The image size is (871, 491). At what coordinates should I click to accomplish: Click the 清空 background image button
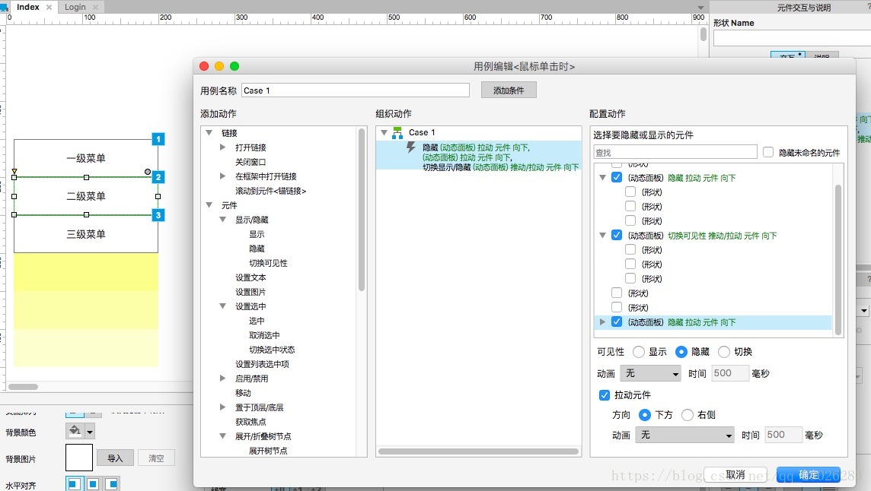coord(156,458)
